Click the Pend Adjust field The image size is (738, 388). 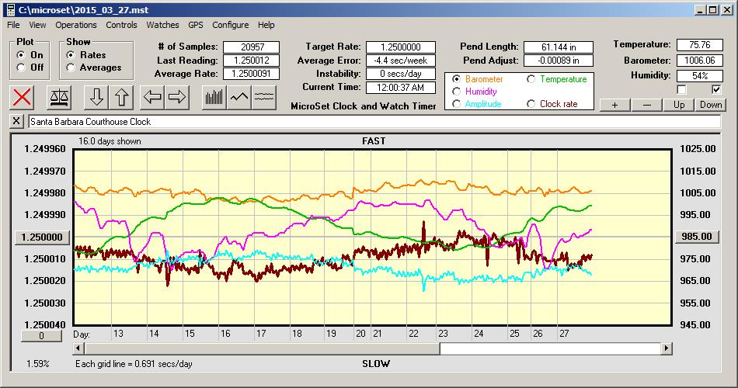click(x=559, y=61)
